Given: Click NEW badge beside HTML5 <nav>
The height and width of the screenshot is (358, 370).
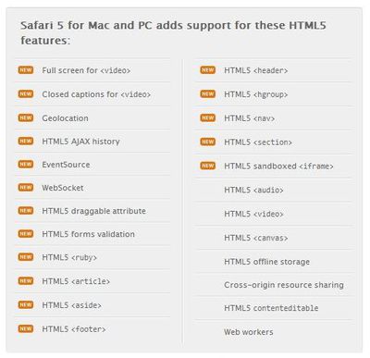Looking at the screenshot, I should [208, 117].
